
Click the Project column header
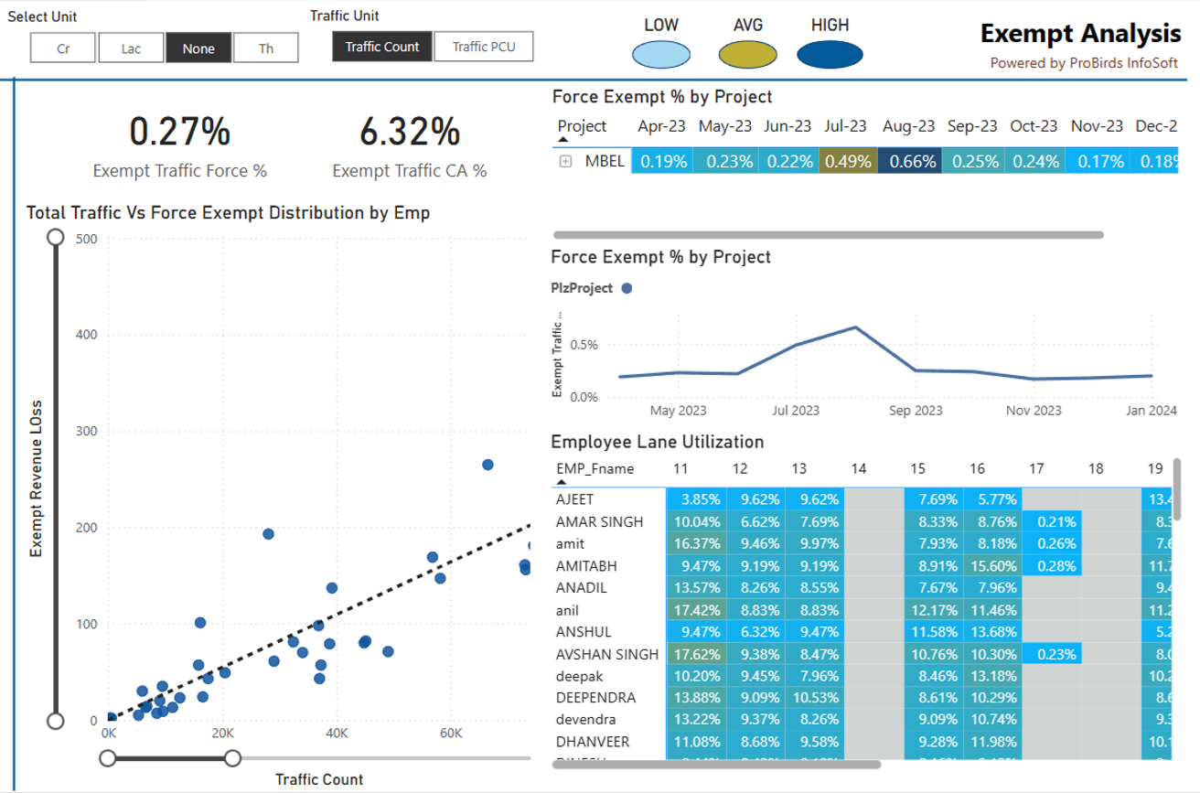[582, 126]
